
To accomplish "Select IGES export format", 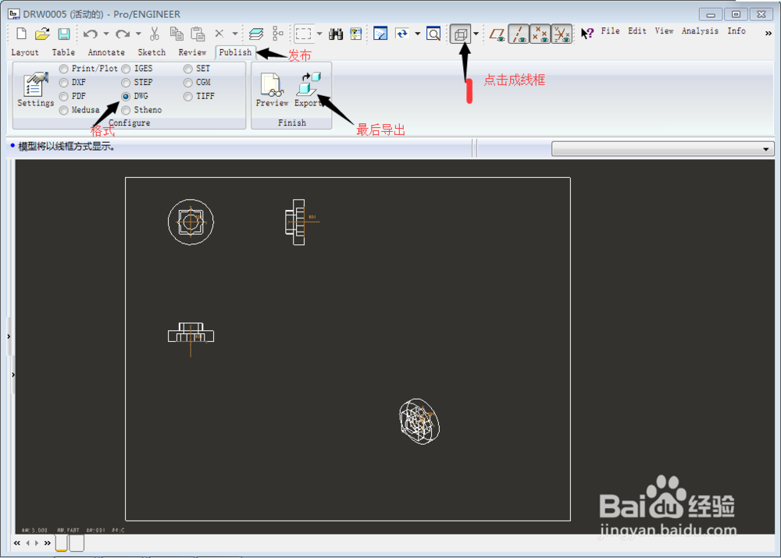I will tap(126, 69).
